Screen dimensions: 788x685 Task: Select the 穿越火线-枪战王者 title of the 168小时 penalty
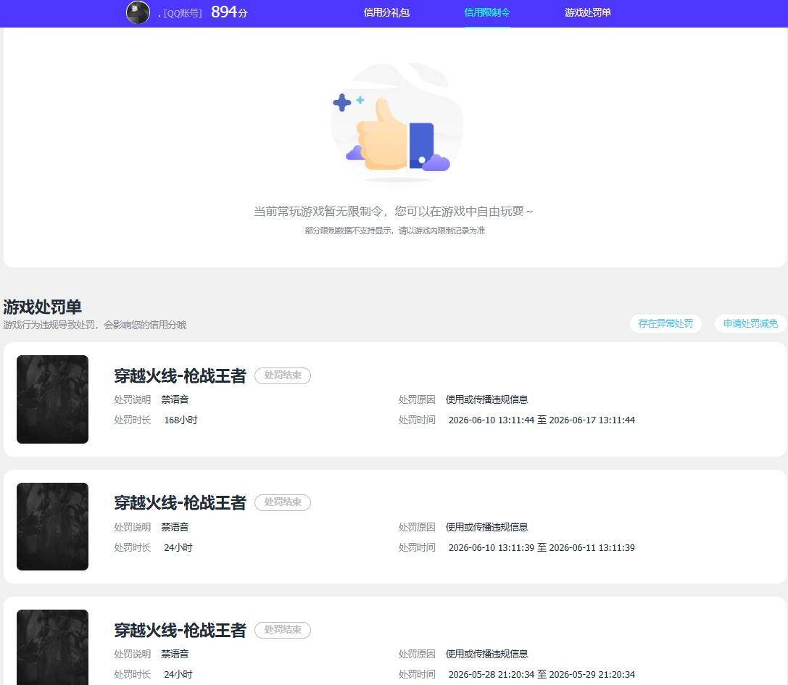point(180,376)
